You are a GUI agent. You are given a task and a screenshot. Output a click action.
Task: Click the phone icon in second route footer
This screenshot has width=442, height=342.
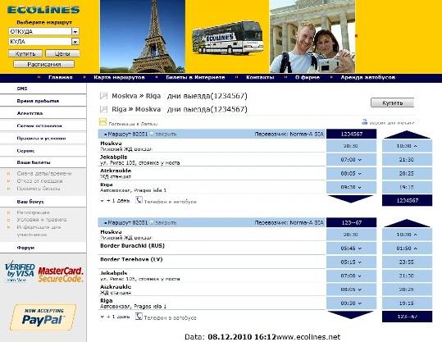tap(139, 316)
